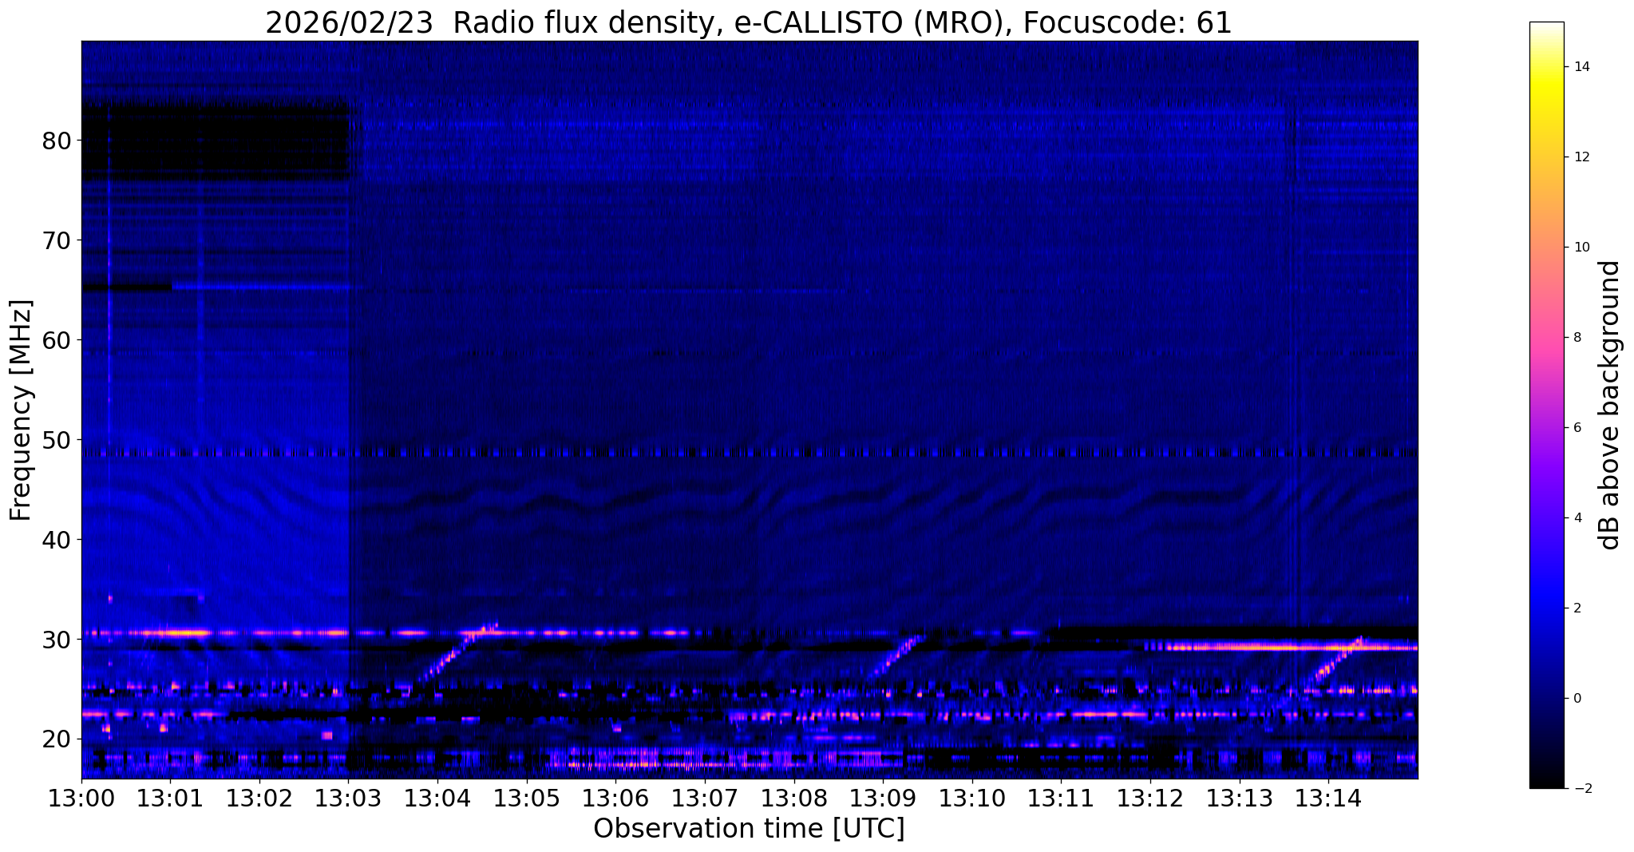The width and height of the screenshot is (1634, 852).
Task: Click the 20 MHz frequency tick label
Action: click(56, 739)
